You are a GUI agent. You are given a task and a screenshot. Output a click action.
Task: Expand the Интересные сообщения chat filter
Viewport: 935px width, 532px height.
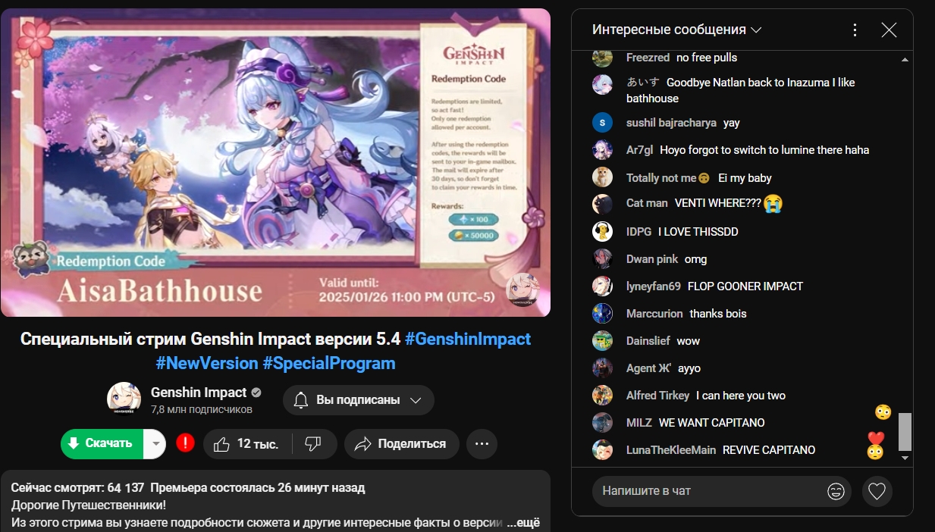click(x=677, y=30)
